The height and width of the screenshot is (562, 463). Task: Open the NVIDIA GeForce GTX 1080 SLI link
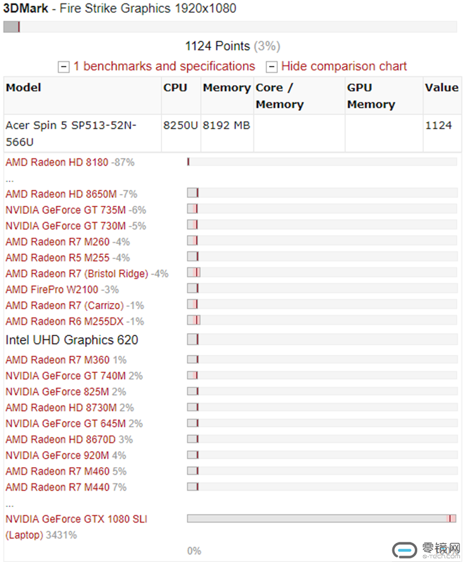(76, 527)
